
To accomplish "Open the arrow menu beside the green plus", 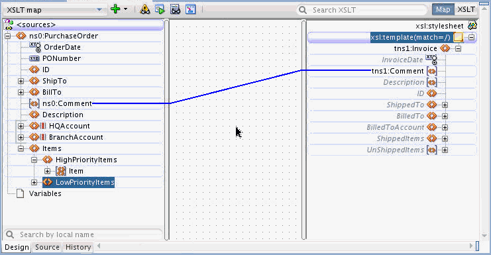I will pos(126,9).
